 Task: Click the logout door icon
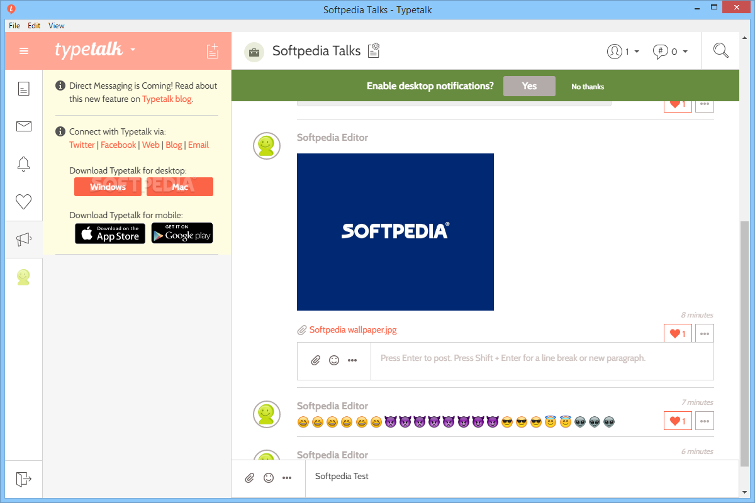click(x=23, y=479)
